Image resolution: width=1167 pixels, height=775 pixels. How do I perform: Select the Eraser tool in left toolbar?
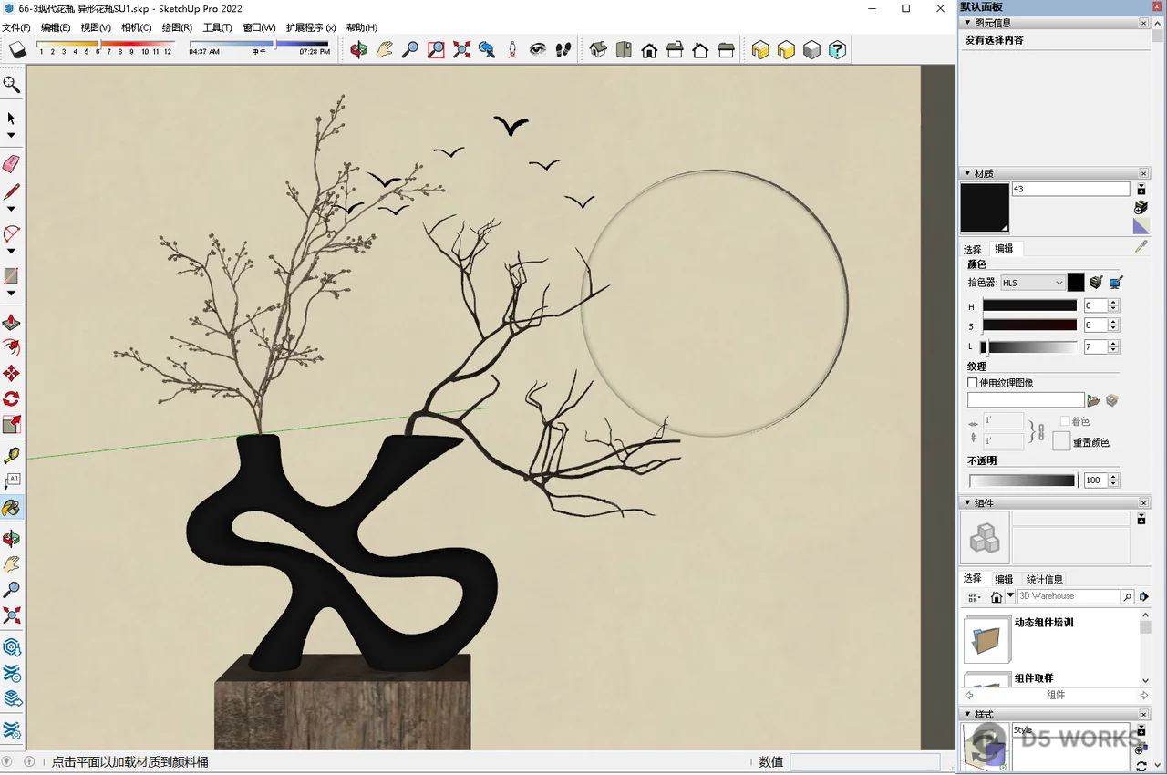12,164
